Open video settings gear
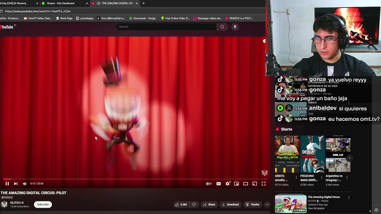 pyautogui.click(x=227, y=184)
